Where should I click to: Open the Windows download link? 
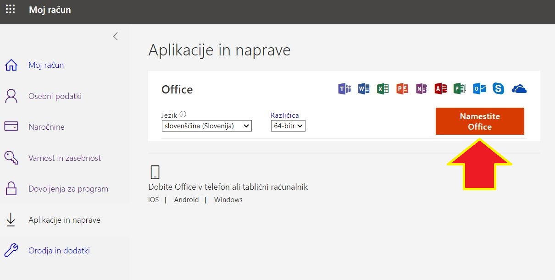pos(228,200)
